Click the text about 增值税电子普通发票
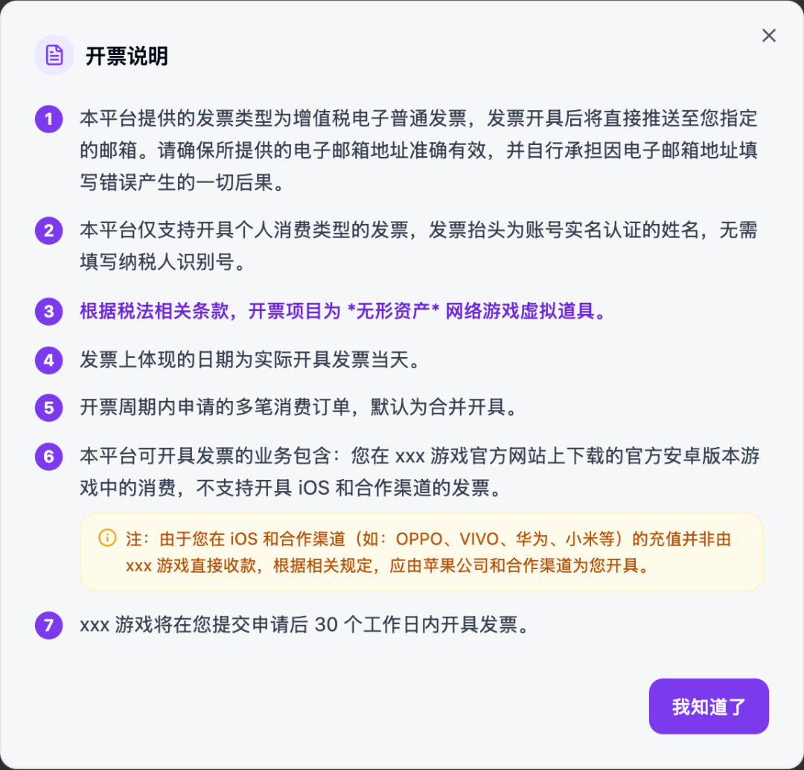The height and width of the screenshot is (770, 804). point(418,150)
